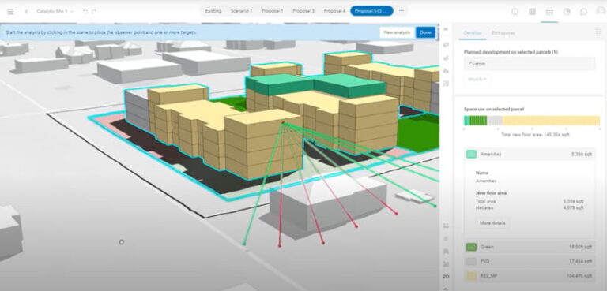Open the scenario overflow ellipsis menu

point(401,11)
